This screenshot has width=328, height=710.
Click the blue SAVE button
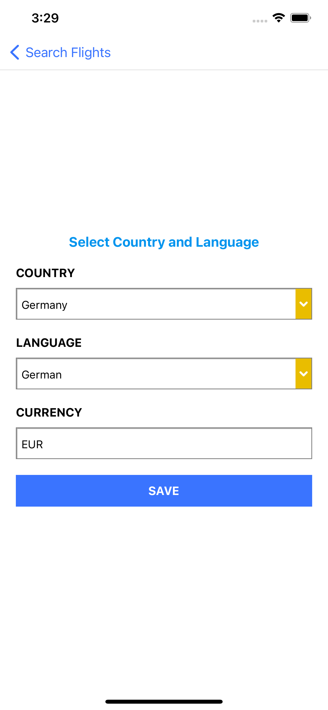tap(164, 491)
